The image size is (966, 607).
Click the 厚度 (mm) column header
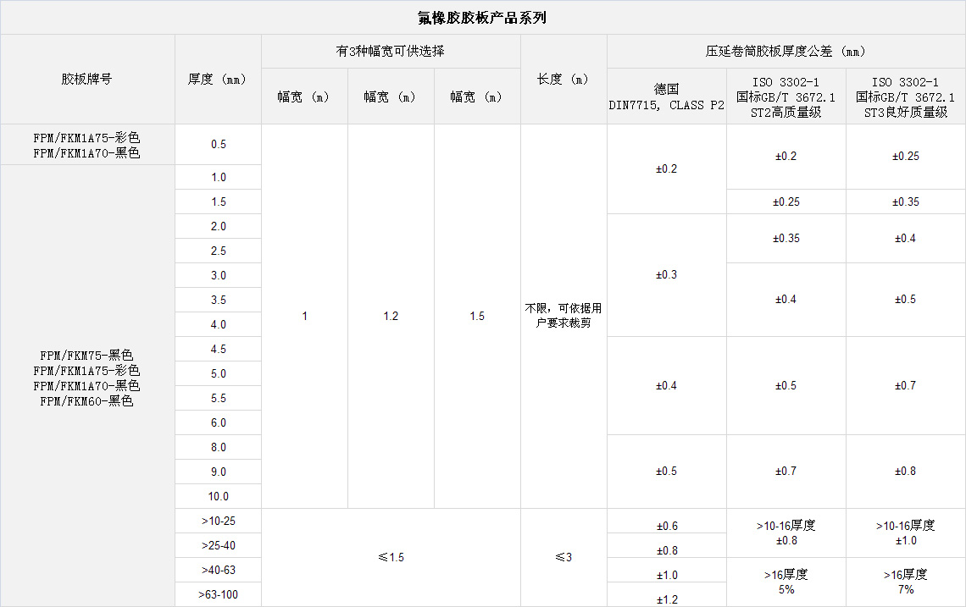coord(218,79)
